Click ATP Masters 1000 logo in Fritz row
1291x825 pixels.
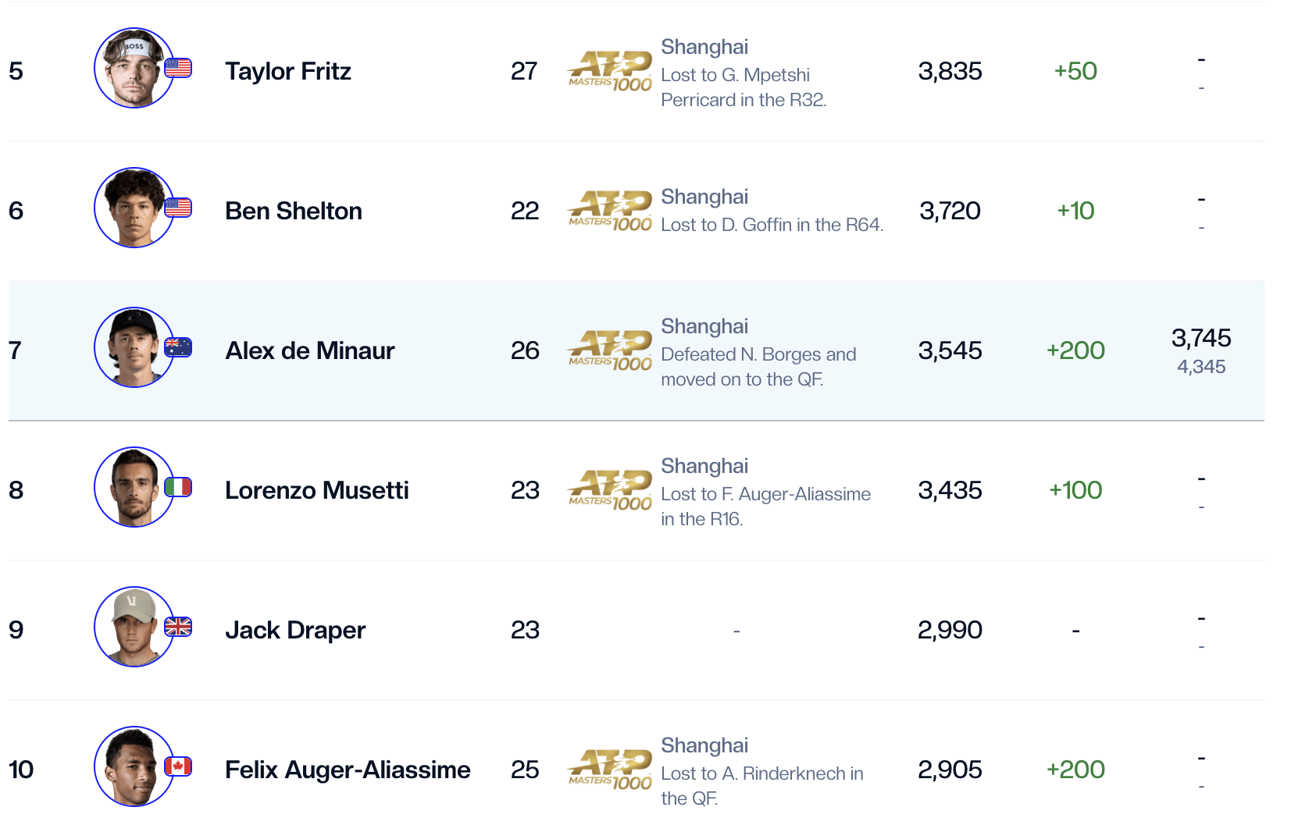[x=610, y=71]
